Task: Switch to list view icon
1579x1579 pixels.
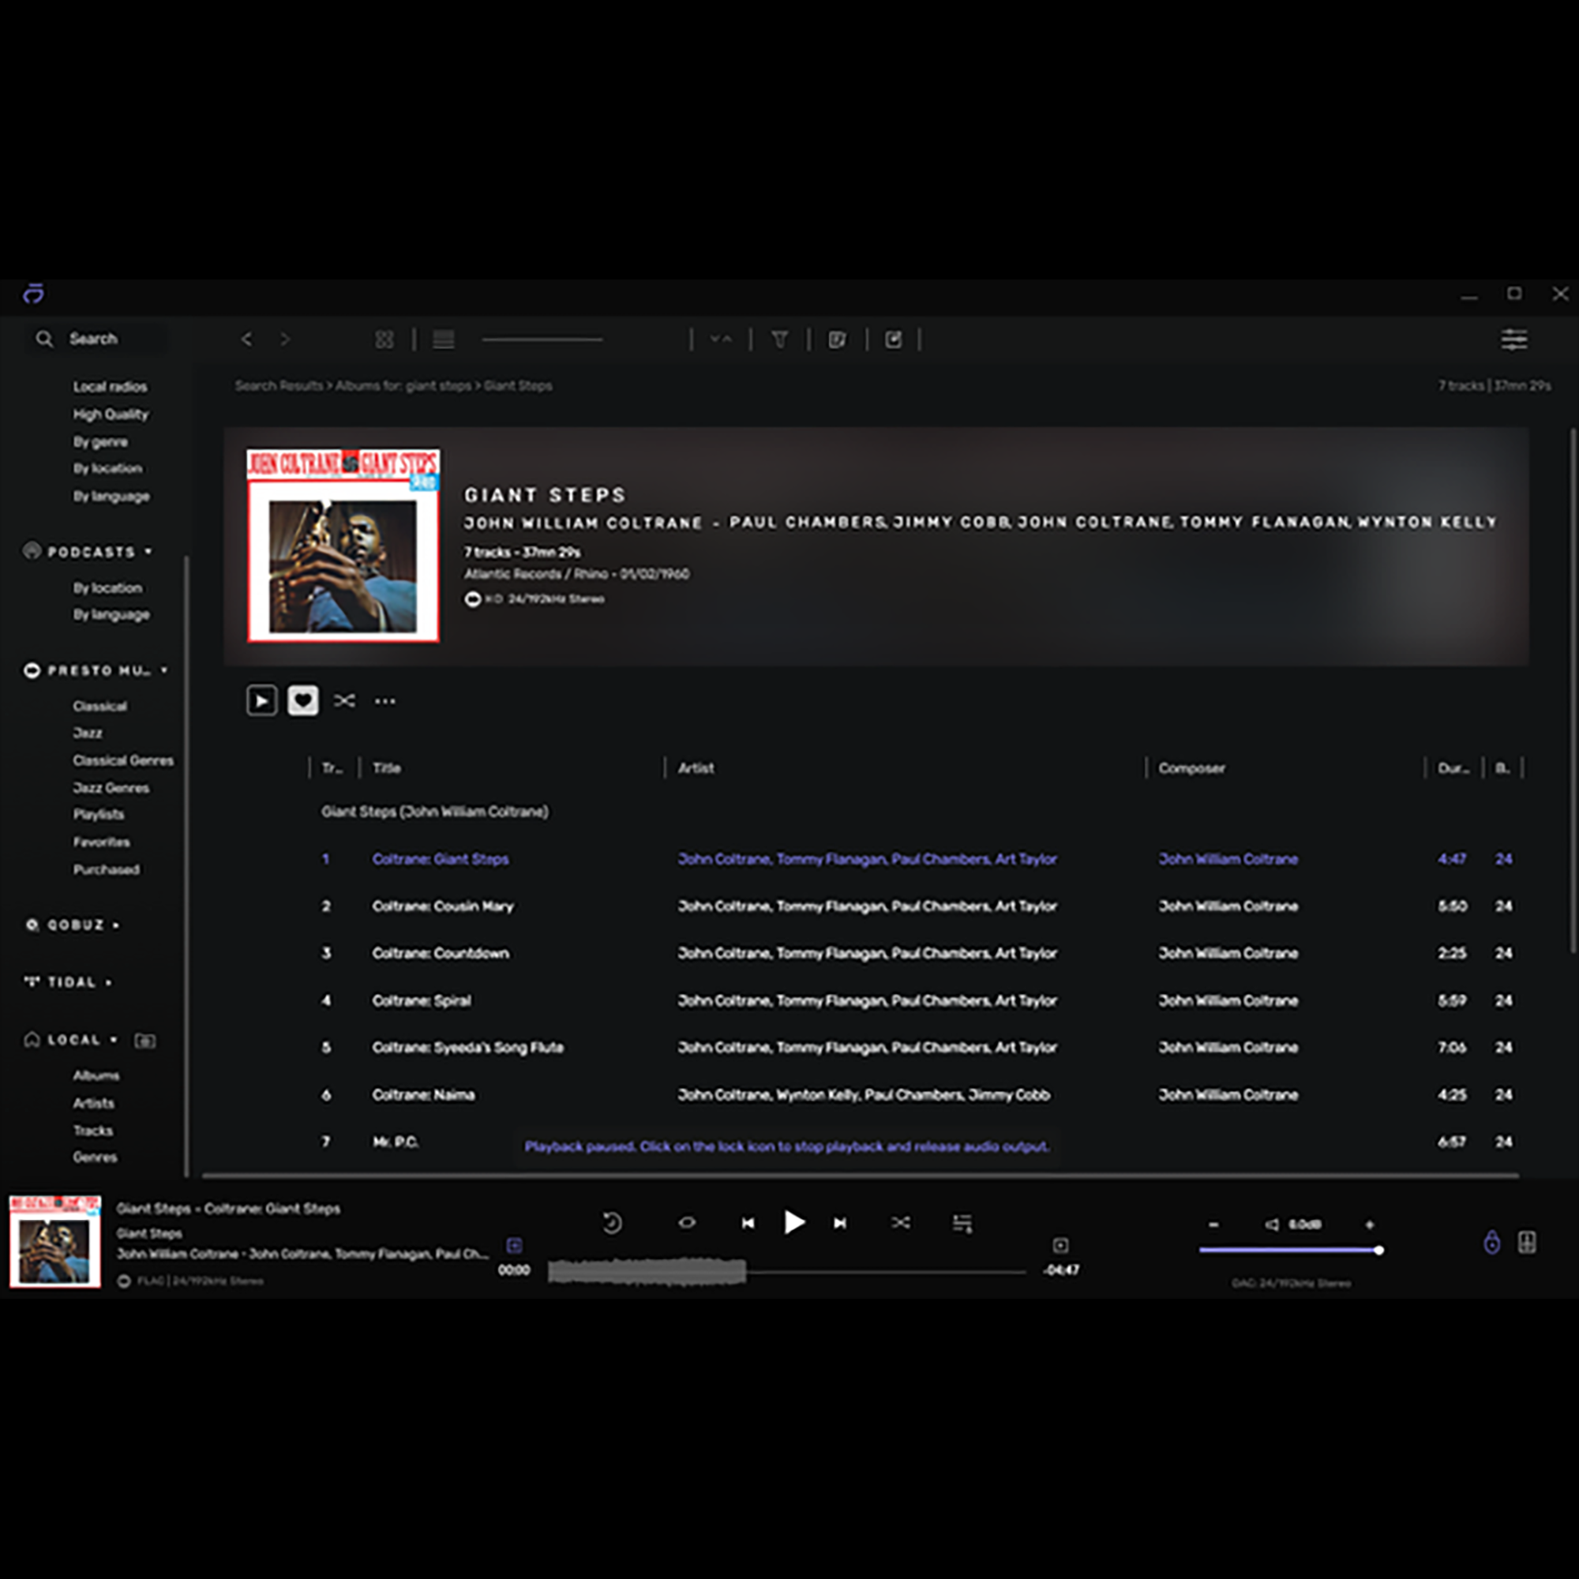Action: pyautogui.click(x=444, y=339)
